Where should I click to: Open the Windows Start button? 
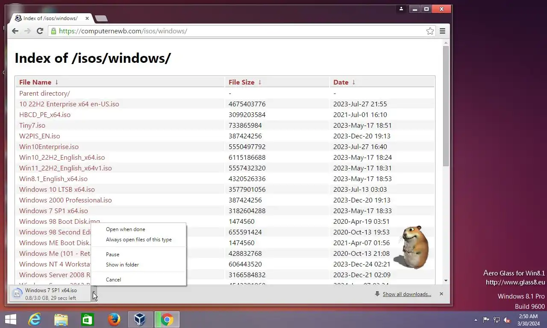[11, 319]
